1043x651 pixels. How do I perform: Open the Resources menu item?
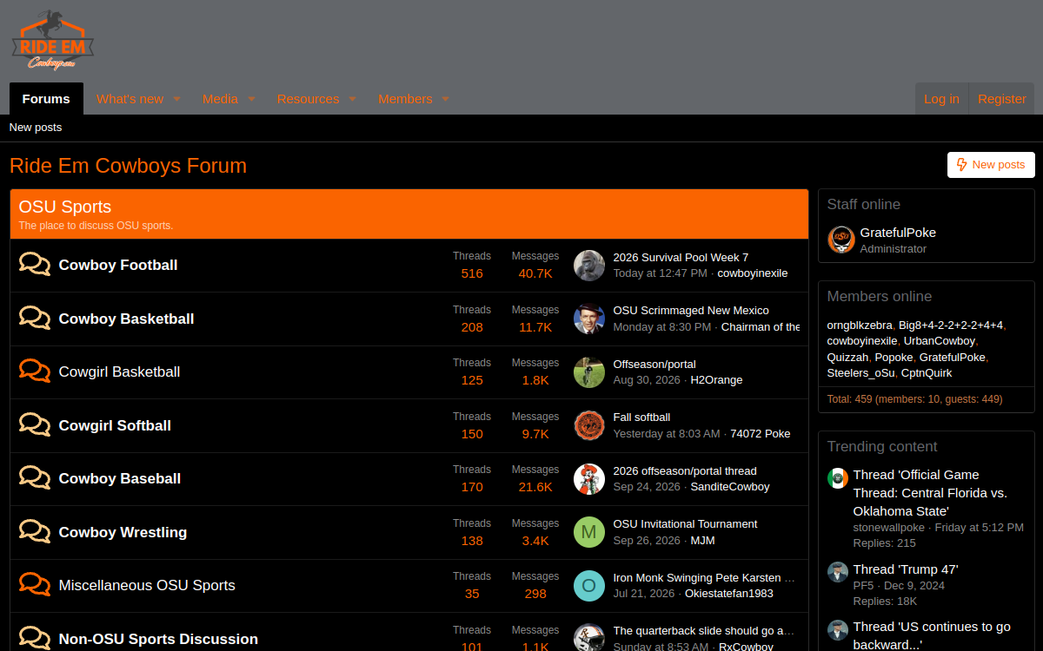308,99
